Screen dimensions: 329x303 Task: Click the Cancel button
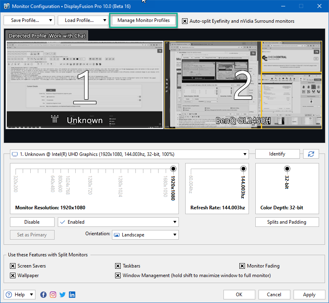point(274,295)
